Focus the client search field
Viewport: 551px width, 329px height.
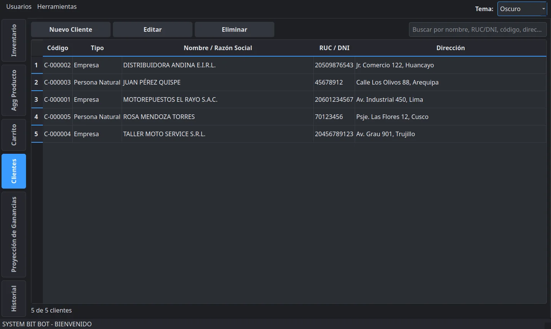[x=478, y=29]
